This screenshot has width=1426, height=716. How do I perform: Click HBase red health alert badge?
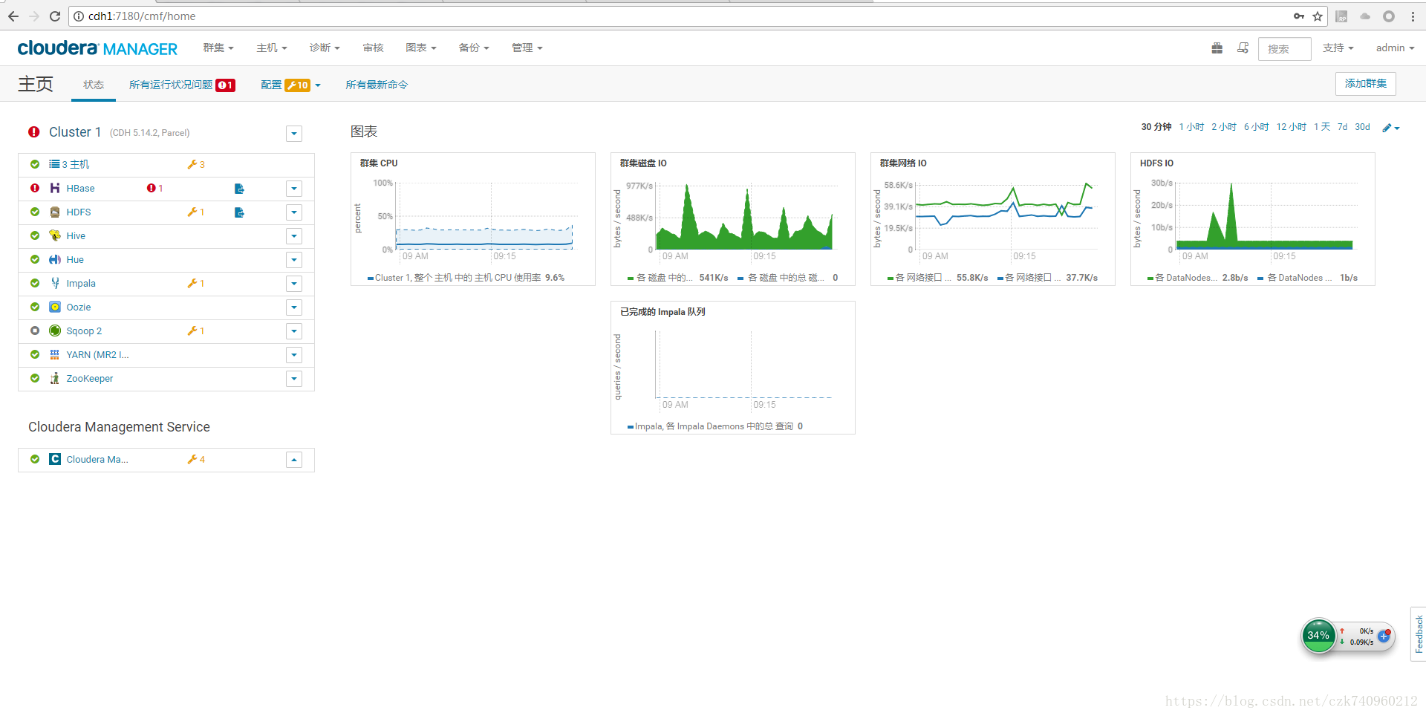(155, 188)
